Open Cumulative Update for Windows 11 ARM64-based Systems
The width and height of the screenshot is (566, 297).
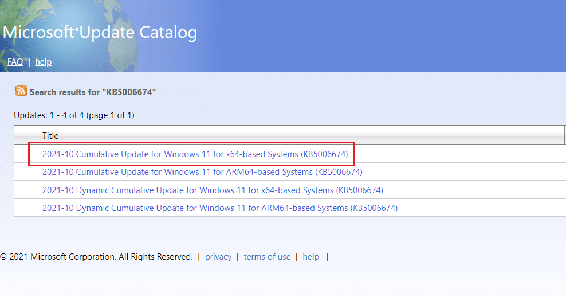pos(202,172)
